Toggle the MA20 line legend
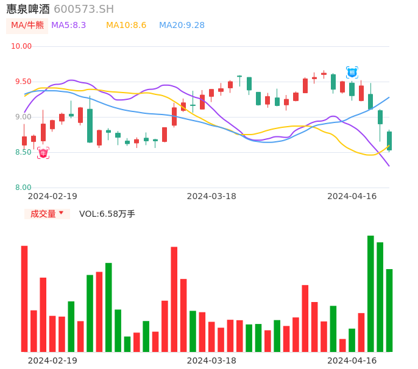418x369 pixels. point(182,26)
